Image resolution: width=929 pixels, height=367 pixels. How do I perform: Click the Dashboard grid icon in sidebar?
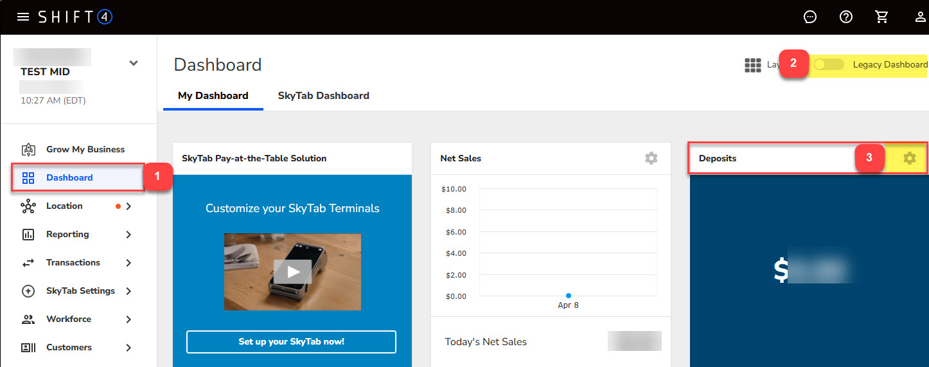28,177
